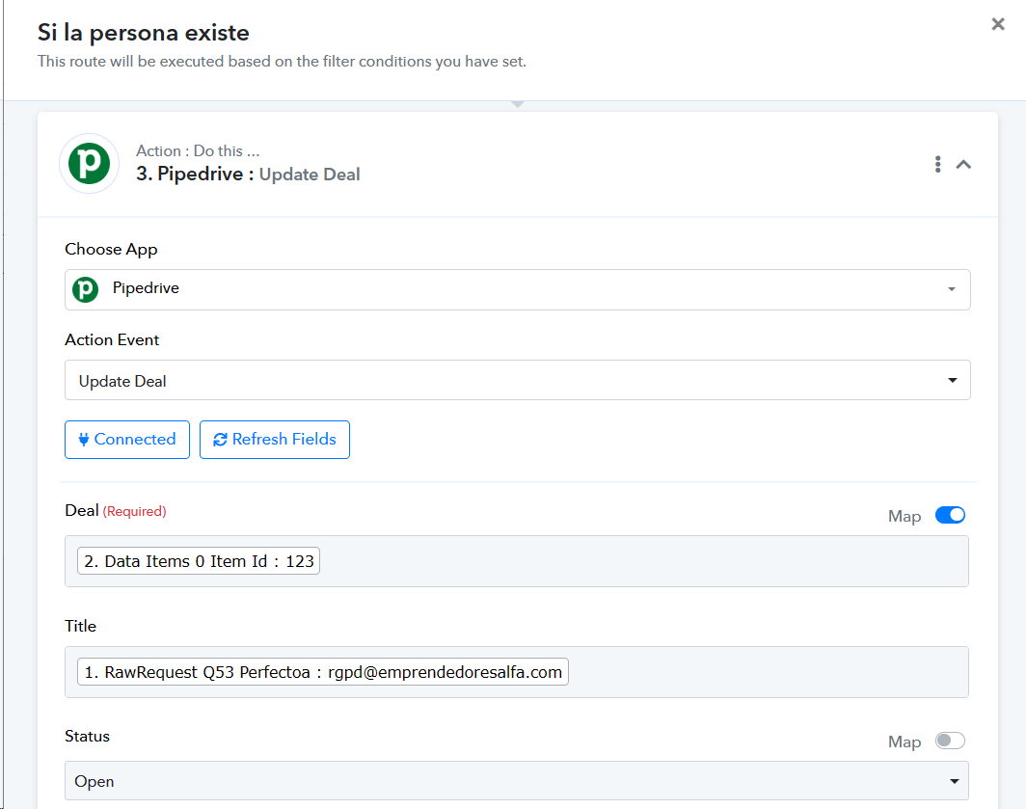Screen dimensions: 1026x809
Task: Click the Pipedrive logo in action header
Action: [89, 164]
